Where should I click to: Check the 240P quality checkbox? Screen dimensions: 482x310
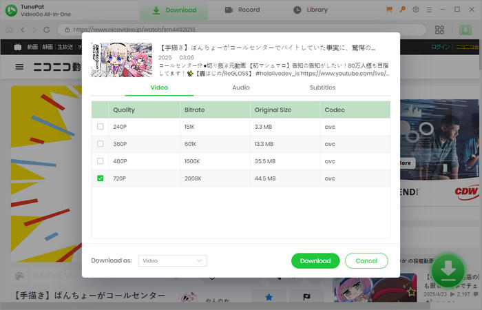tap(101, 127)
